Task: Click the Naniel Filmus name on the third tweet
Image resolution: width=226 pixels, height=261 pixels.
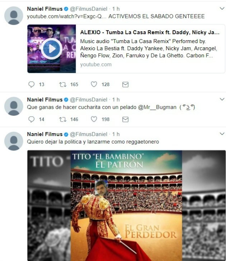Action: click(x=45, y=134)
